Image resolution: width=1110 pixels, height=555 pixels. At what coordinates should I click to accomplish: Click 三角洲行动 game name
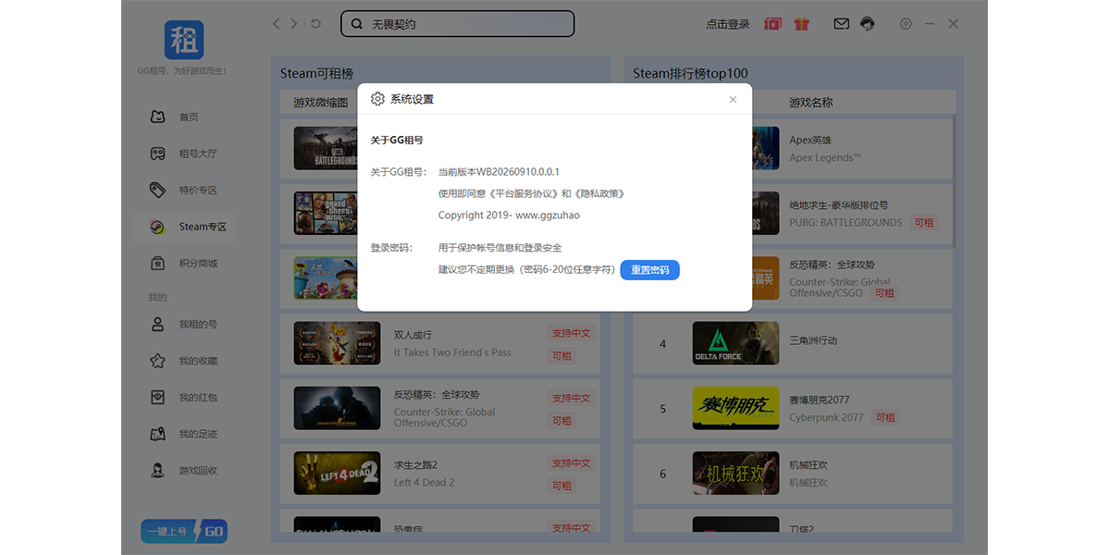[x=813, y=340]
